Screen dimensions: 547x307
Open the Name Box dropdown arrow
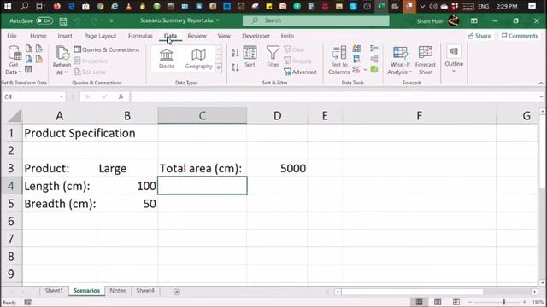tap(61, 96)
